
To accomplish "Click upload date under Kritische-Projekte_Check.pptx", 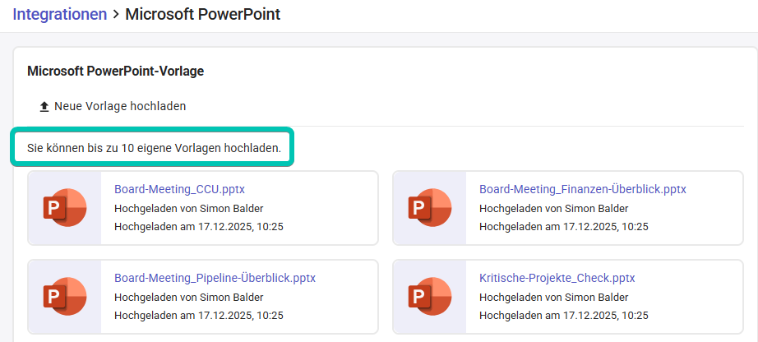I will click(564, 316).
